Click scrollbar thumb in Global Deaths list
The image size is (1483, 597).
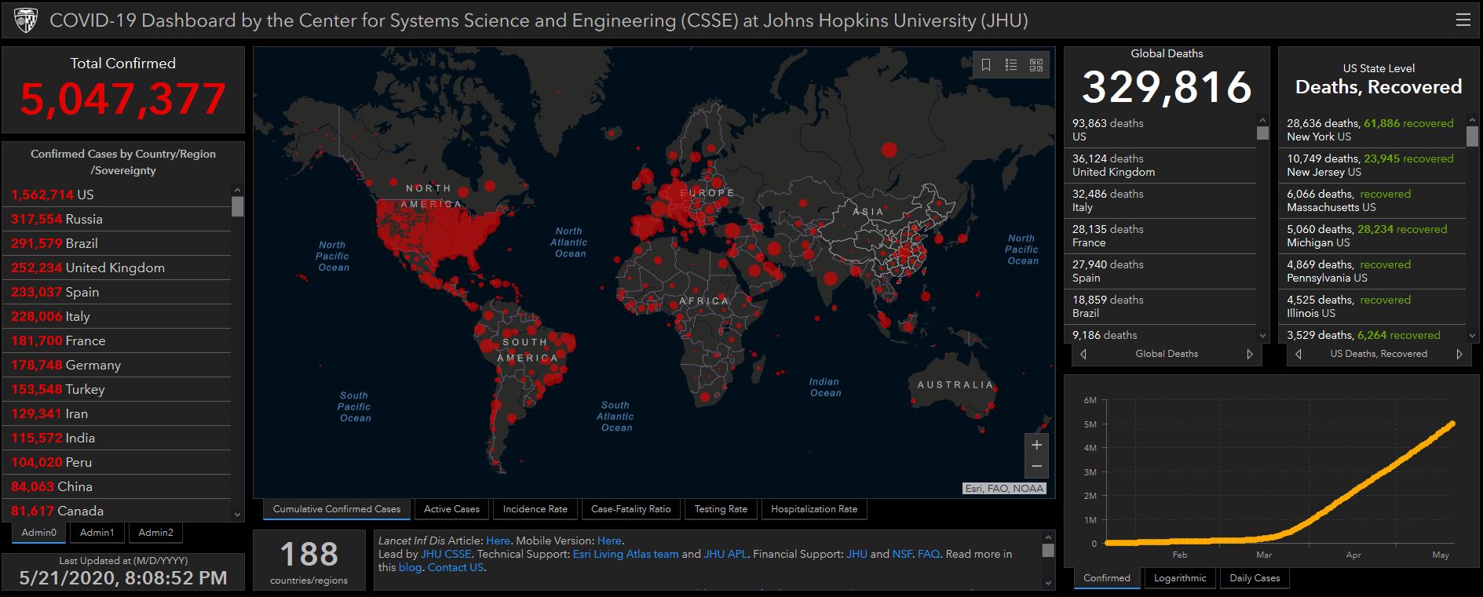[1262, 133]
